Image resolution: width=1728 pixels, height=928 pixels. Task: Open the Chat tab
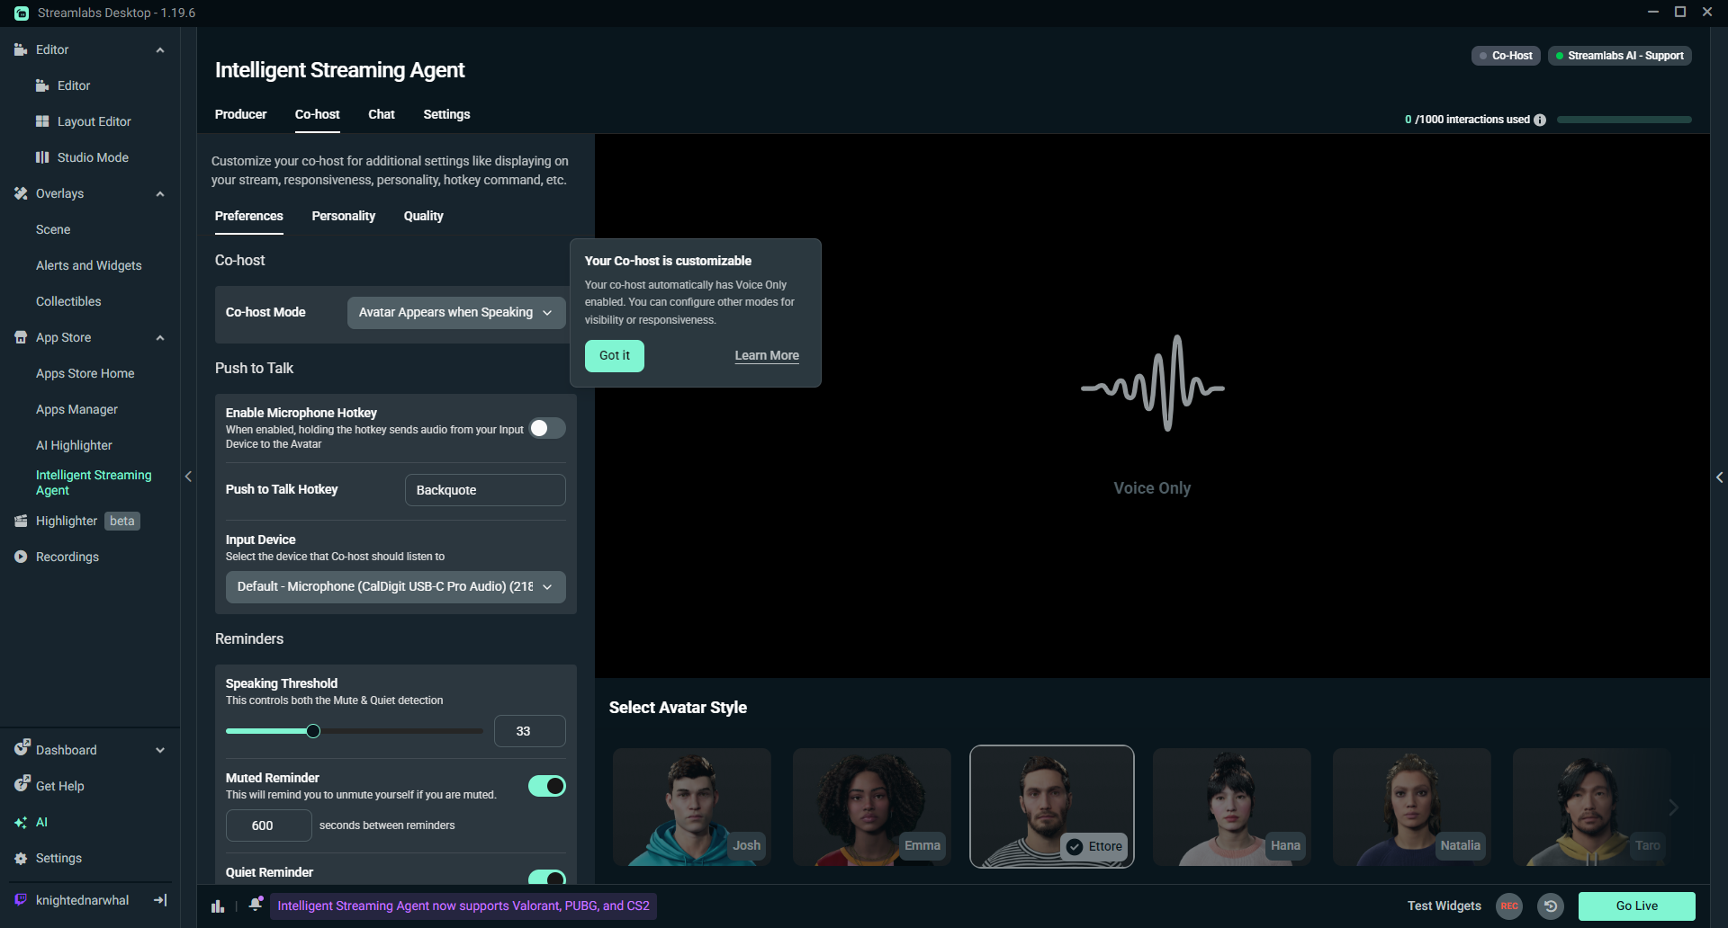[381, 114]
